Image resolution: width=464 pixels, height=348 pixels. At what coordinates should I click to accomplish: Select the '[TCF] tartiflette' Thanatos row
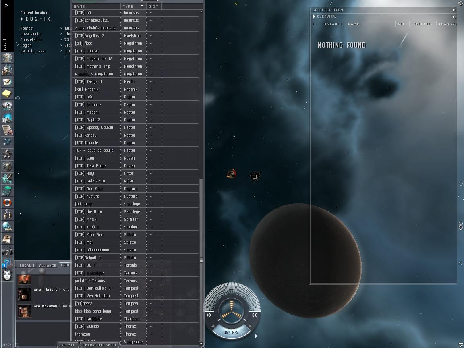pos(135,319)
